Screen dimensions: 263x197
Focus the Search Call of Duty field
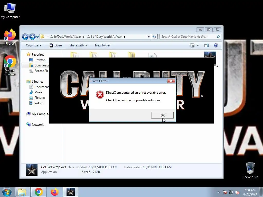coord(190,37)
